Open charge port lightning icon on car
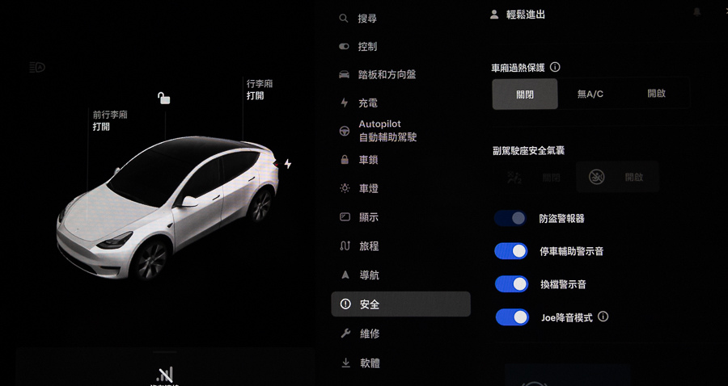Viewport: 728px width, 386px height. point(288,164)
